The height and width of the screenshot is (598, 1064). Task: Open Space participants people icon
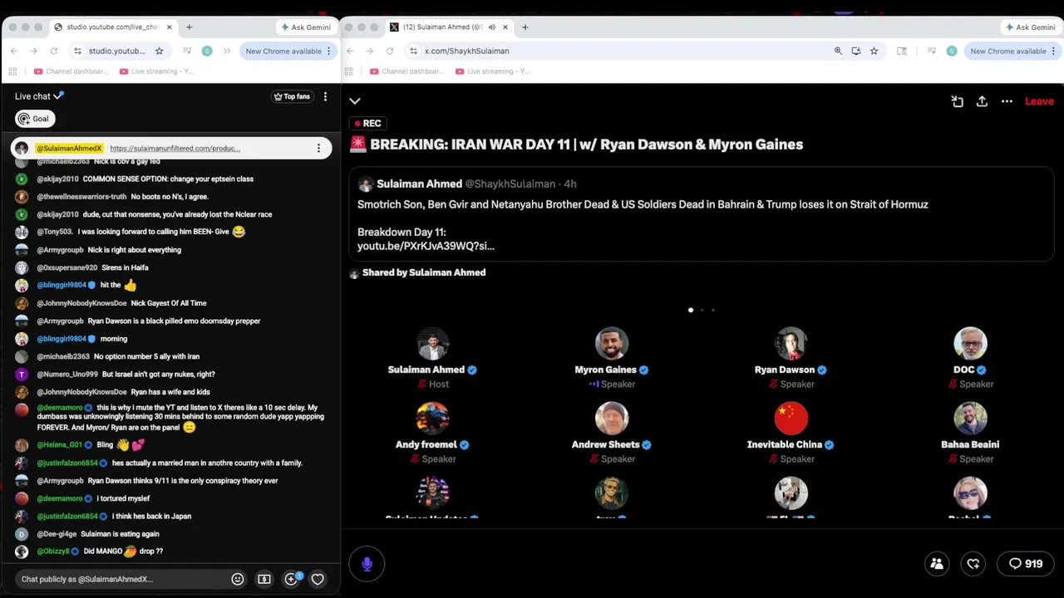[x=937, y=564]
